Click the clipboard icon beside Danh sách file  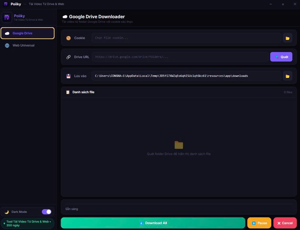[x=68, y=92]
